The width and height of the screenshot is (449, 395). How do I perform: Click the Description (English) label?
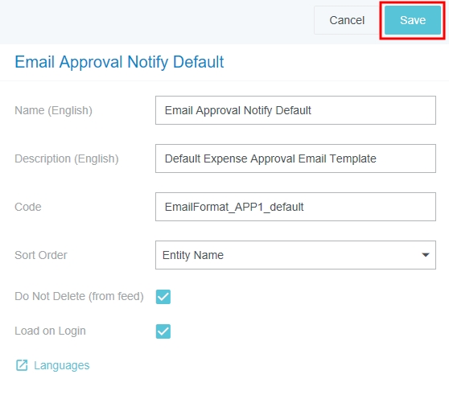tap(67, 158)
